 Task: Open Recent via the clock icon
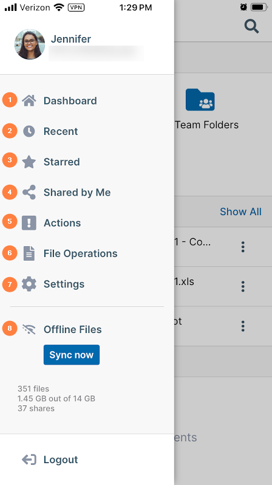(x=29, y=131)
